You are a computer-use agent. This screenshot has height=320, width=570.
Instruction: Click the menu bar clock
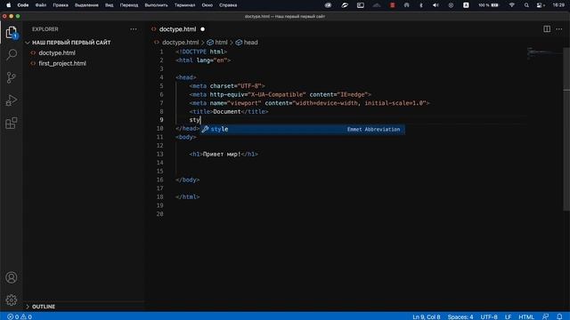(558, 5)
